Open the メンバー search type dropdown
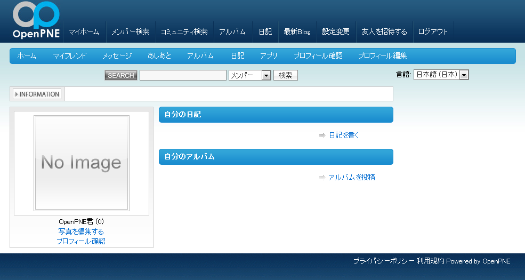This screenshot has width=525, height=280. point(250,75)
